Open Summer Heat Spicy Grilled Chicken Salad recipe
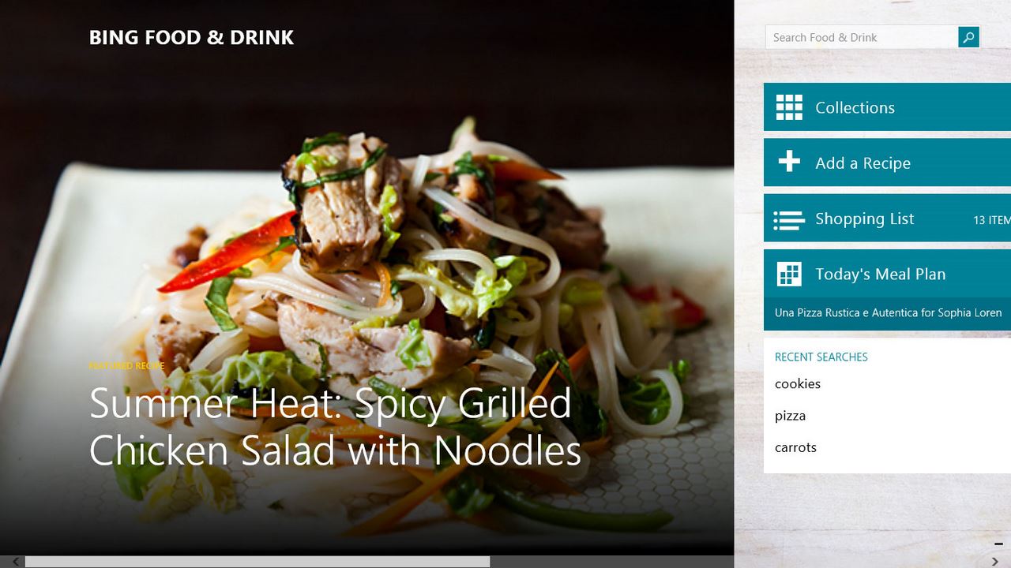The image size is (1011, 568). click(x=336, y=427)
